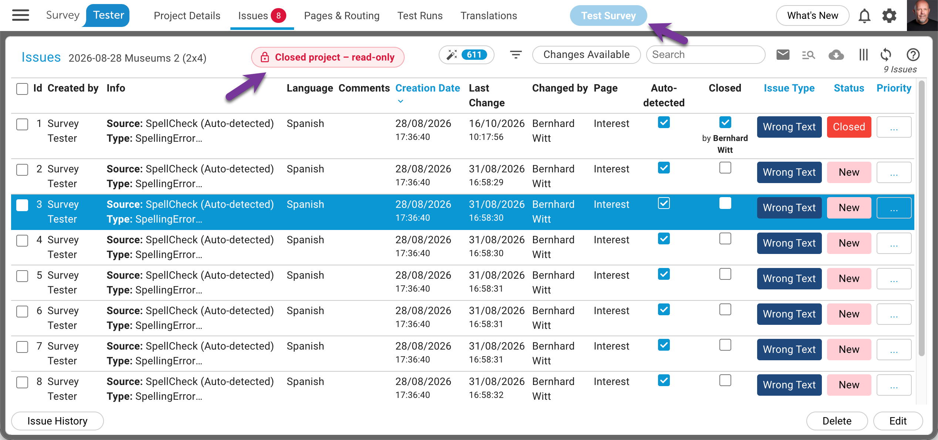Image resolution: width=938 pixels, height=440 pixels.
Task: Toggle Creation Date sort arrow
Action: click(401, 102)
